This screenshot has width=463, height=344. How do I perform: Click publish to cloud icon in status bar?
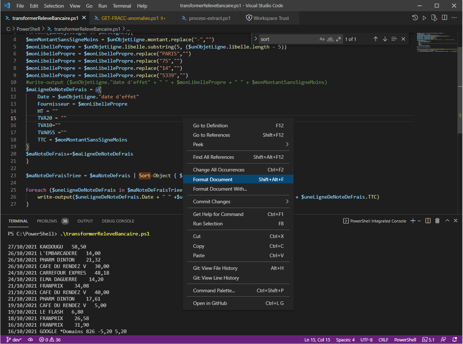click(30, 340)
